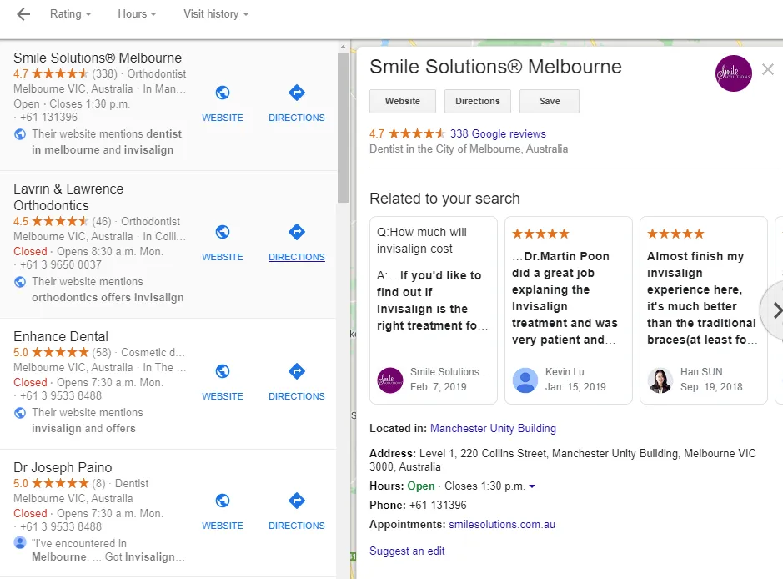Click globe website icon for Lavrin & Lawrence

(x=223, y=232)
